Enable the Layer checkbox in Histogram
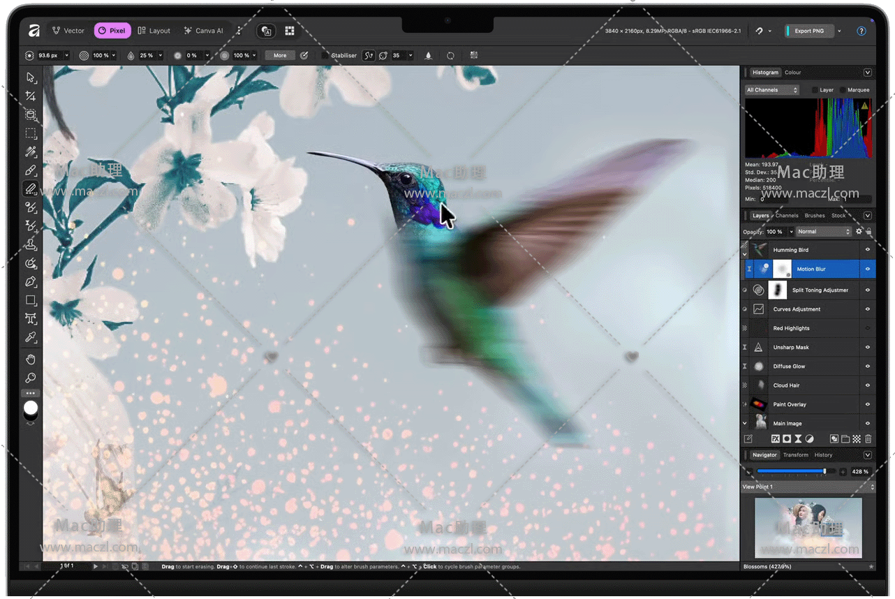The width and height of the screenshot is (895, 599). (x=815, y=90)
